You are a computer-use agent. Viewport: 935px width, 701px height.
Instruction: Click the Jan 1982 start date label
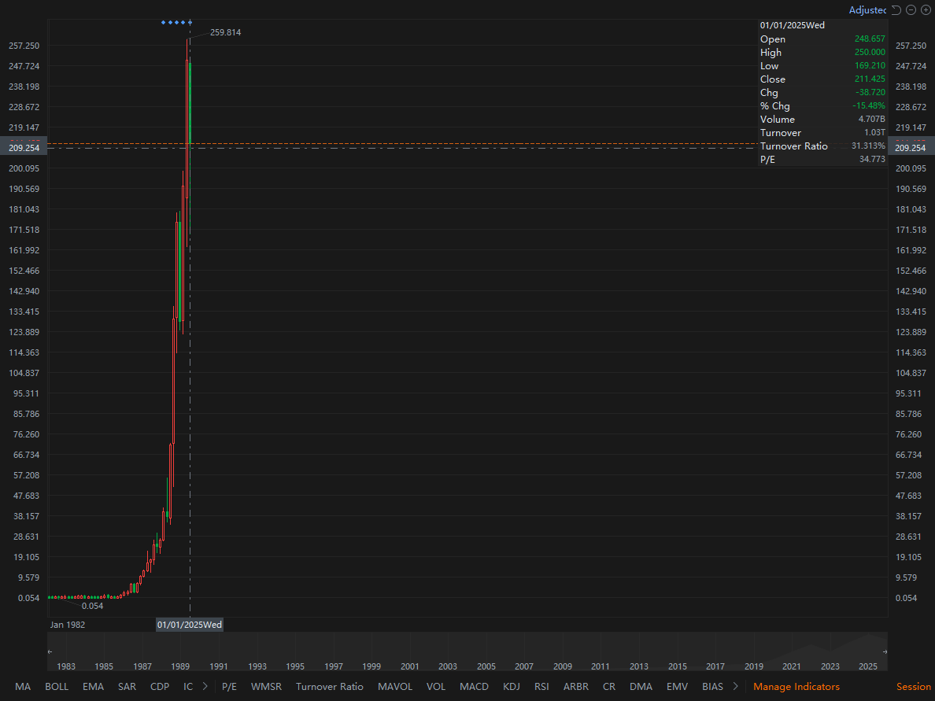coord(68,625)
